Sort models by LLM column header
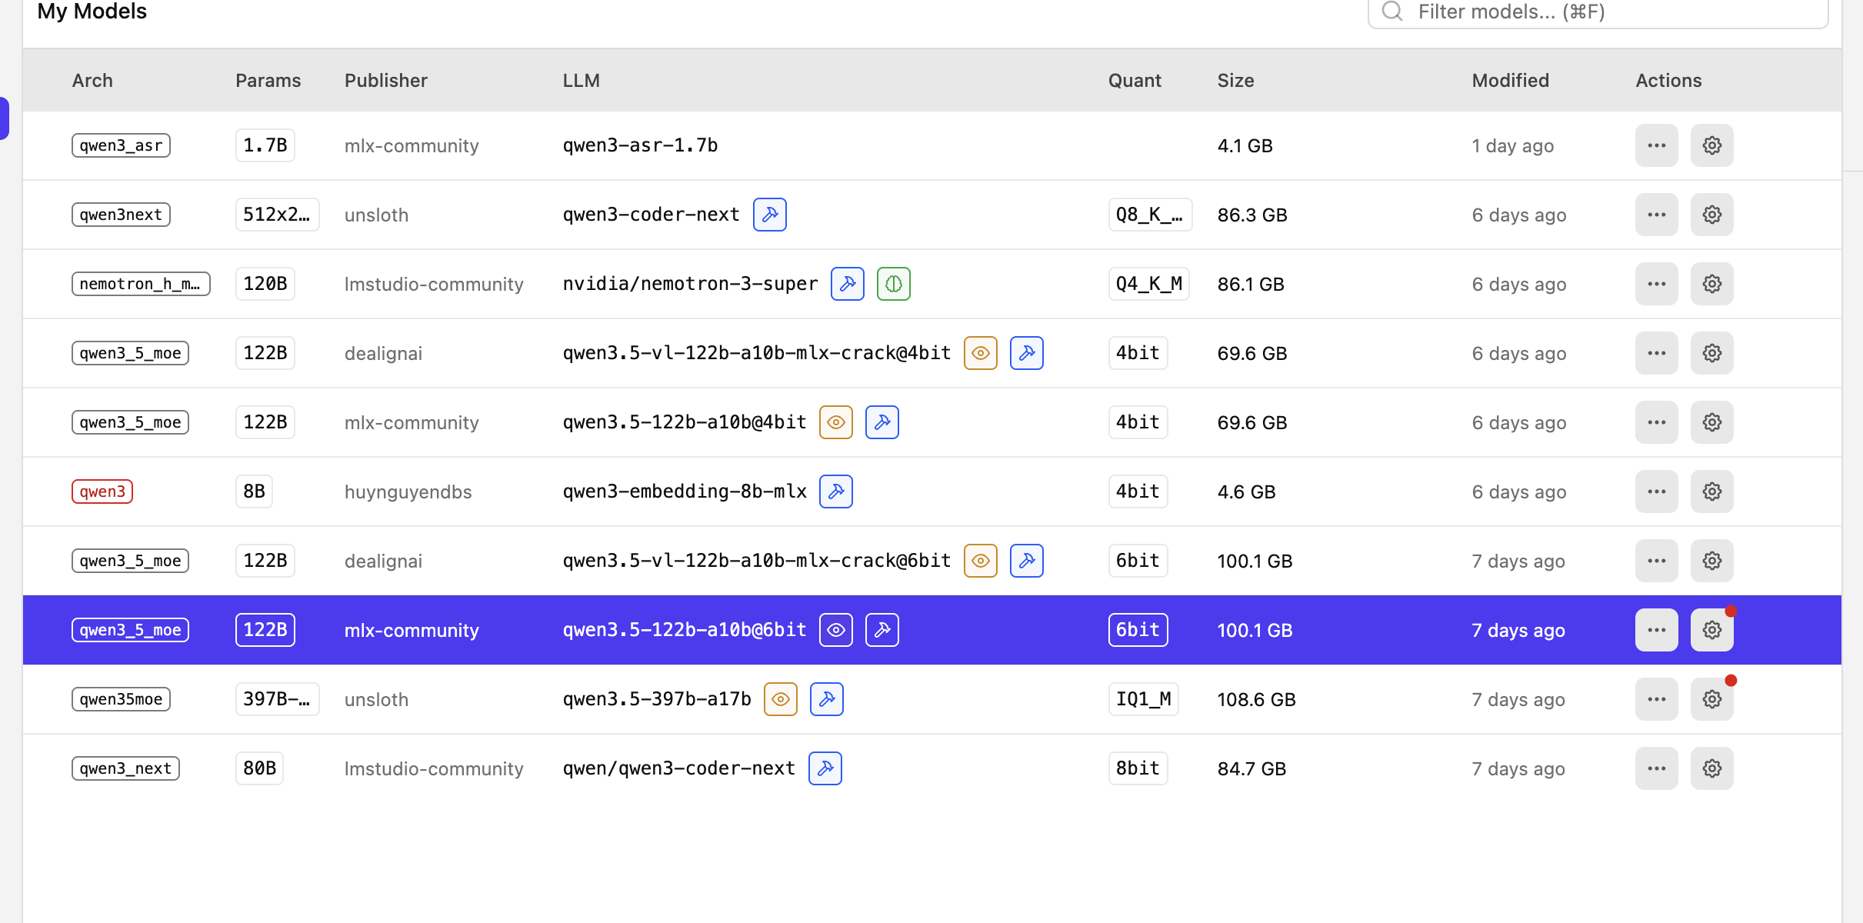Viewport: 1863px width, 923px height. point(581,81)
